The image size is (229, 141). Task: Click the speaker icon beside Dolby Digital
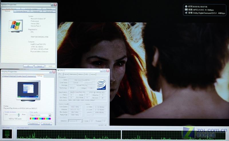coord(186,13)
